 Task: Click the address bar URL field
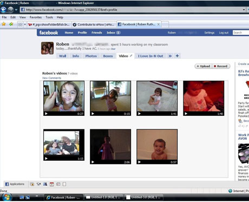[x=131, y=10]
